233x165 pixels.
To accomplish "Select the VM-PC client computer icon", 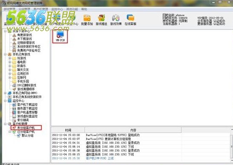I will coord(60,36).
